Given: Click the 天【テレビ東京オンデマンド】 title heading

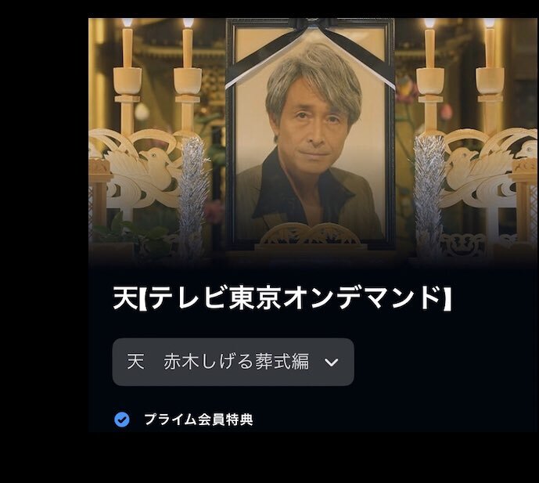Looking at the screenshot, I should 282,298.
